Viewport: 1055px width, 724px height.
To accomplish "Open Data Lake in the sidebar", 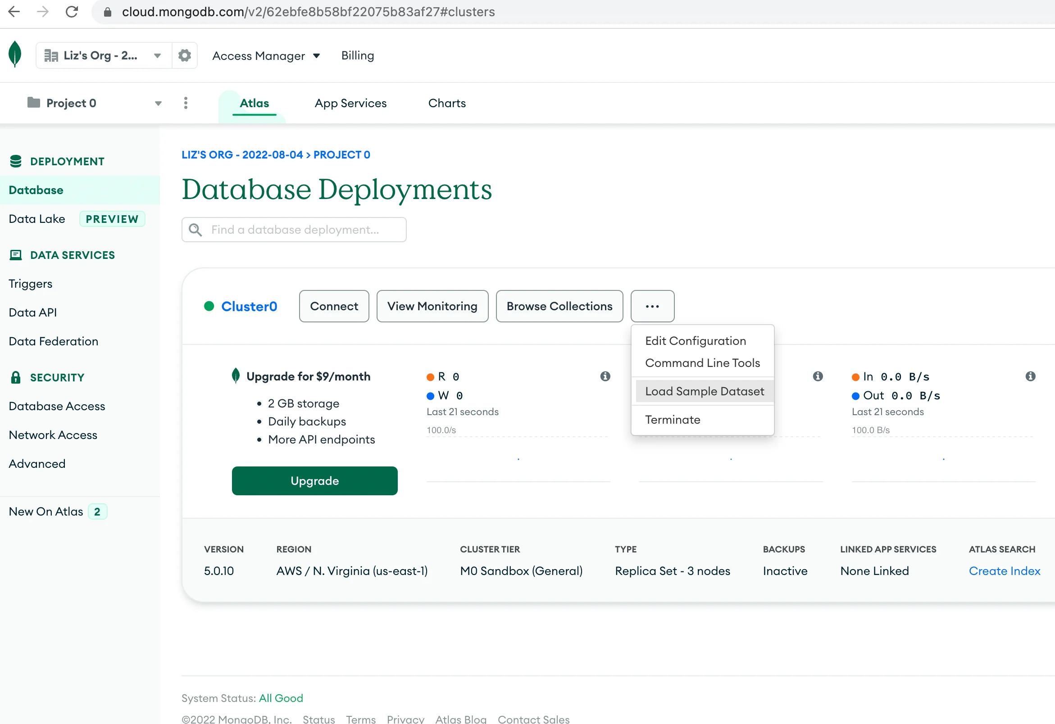I will (37, 219).
